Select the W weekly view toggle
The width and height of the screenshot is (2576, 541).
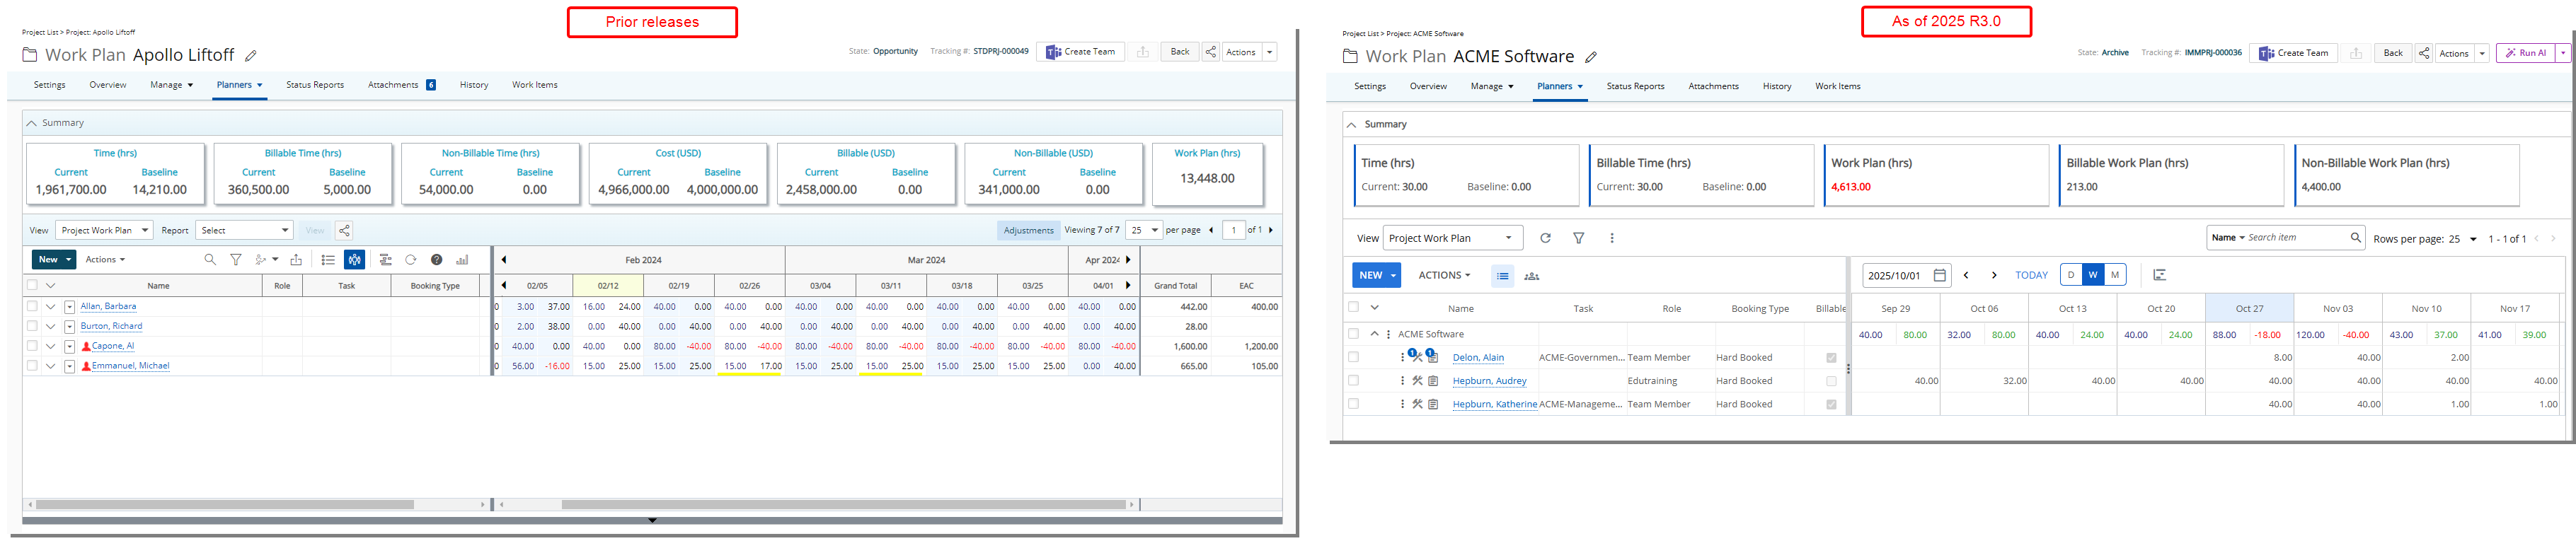[x=2093, y=275]
